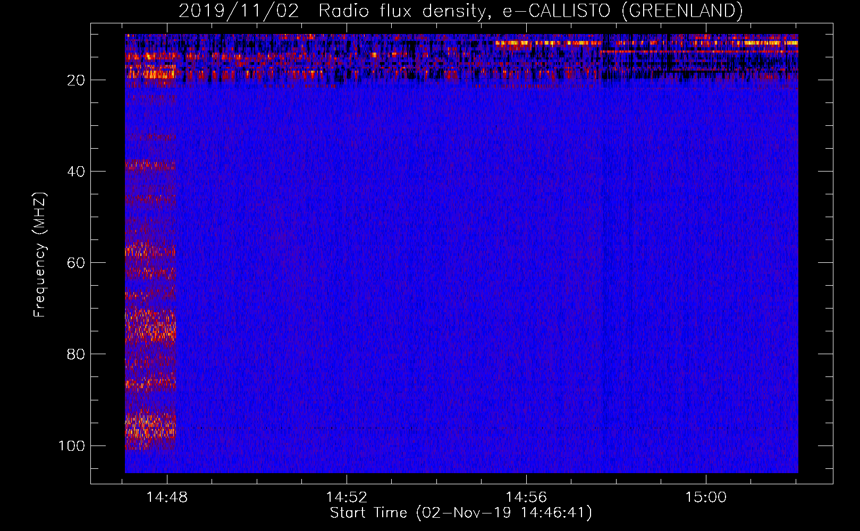Click the 80 MHz frequency tick label
The width and height of the screenshot is (860, 531).
(76, 354)
